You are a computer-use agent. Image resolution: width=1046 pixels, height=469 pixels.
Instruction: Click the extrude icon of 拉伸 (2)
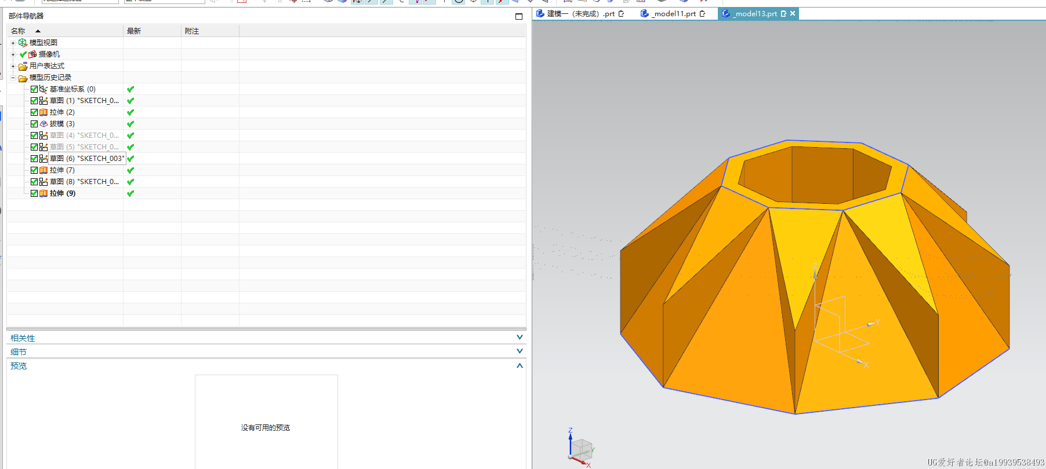43,112
